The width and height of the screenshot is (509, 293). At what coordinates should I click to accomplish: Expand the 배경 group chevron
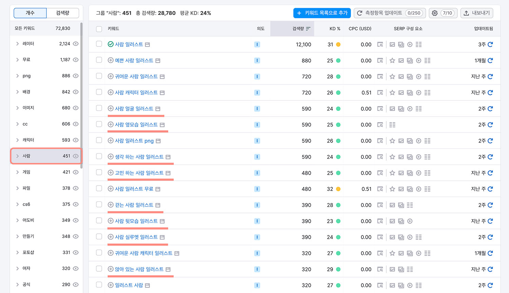pos(17,92)
